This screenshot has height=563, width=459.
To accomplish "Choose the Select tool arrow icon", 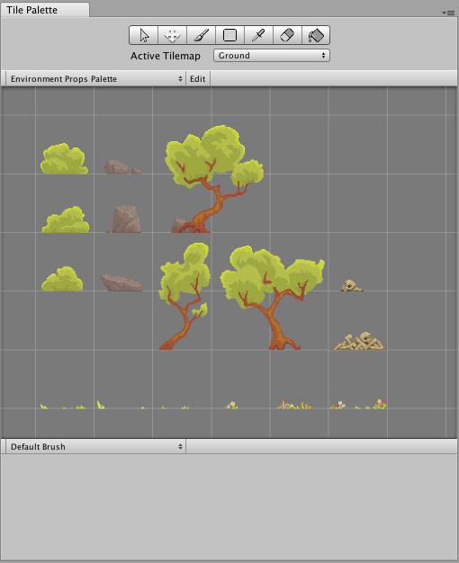I will 144,35.
